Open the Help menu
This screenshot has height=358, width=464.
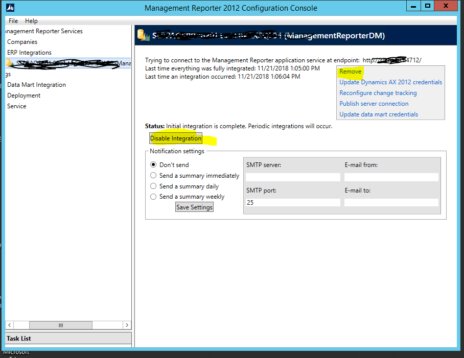click(x=31, y=21)
